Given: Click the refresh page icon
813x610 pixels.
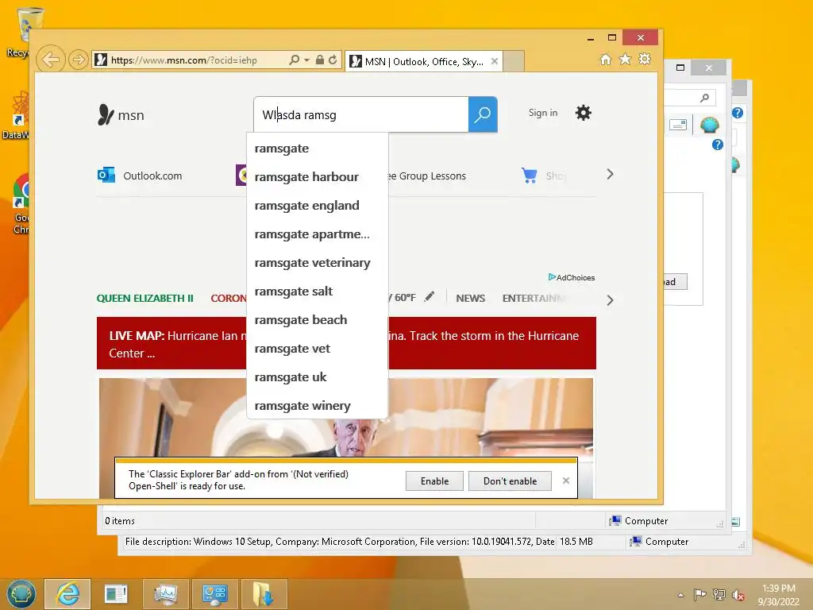Looking at the screenshot, I should tap(333, 60).
